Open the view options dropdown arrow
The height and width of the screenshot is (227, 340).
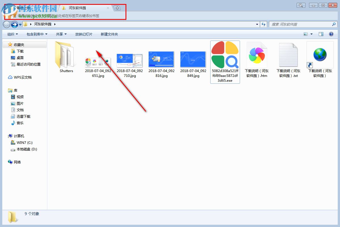click(x=311, y=34)
